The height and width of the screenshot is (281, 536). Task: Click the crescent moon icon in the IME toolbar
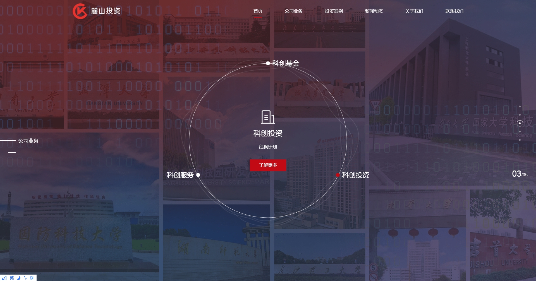click(18, 278)
